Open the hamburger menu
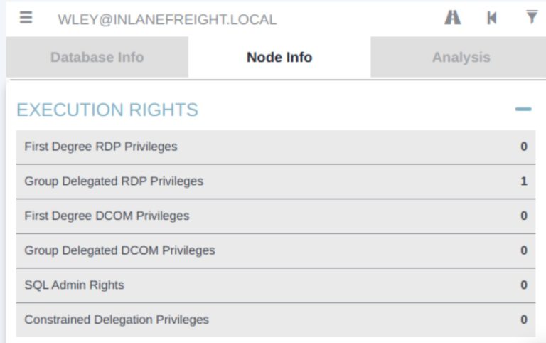Image resolution: width=546 pixels, height=343 pixels. (26, 18)
